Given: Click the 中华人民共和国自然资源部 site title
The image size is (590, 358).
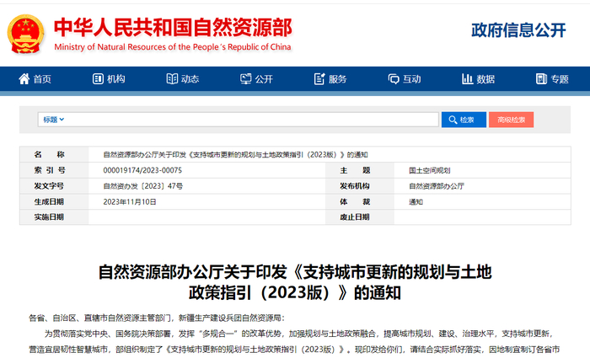Looking at the screenshot, I should [173, 28].
